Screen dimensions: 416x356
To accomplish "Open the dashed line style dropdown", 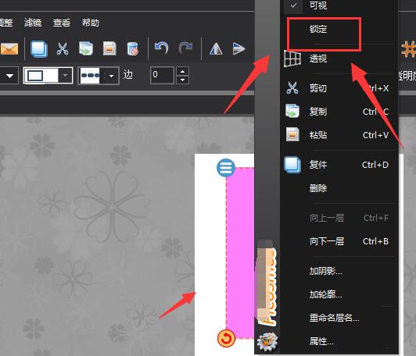I will pos(111,76).
